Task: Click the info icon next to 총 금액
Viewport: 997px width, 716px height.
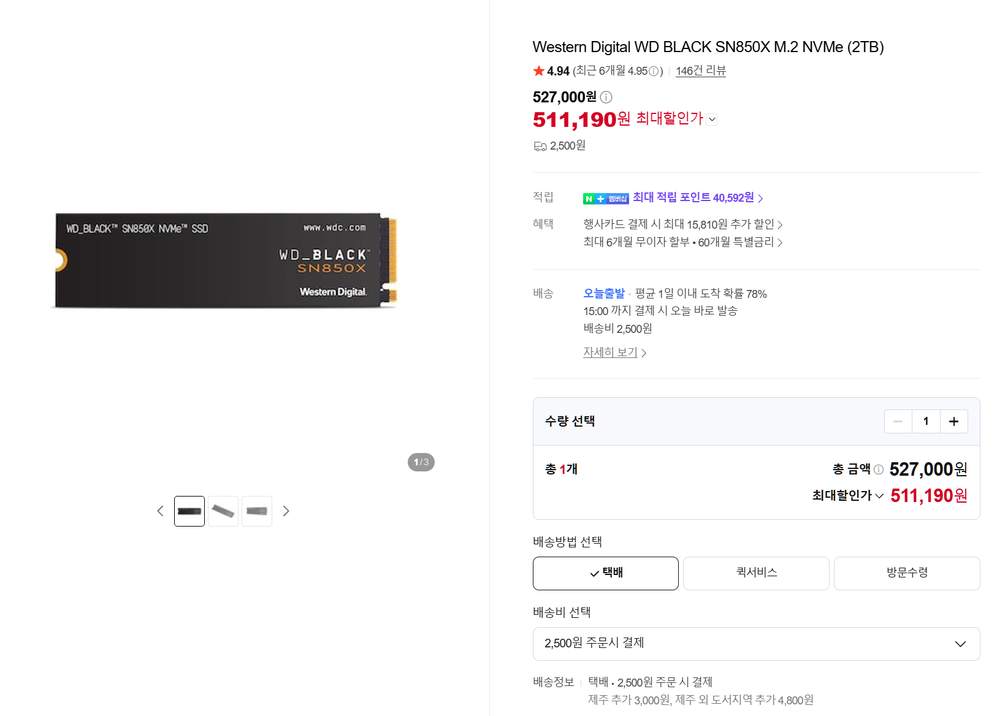Action: 879,470
